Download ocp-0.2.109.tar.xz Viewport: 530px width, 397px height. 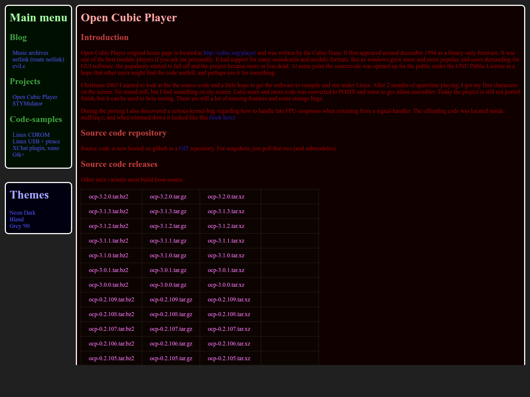tap(229, 300)
